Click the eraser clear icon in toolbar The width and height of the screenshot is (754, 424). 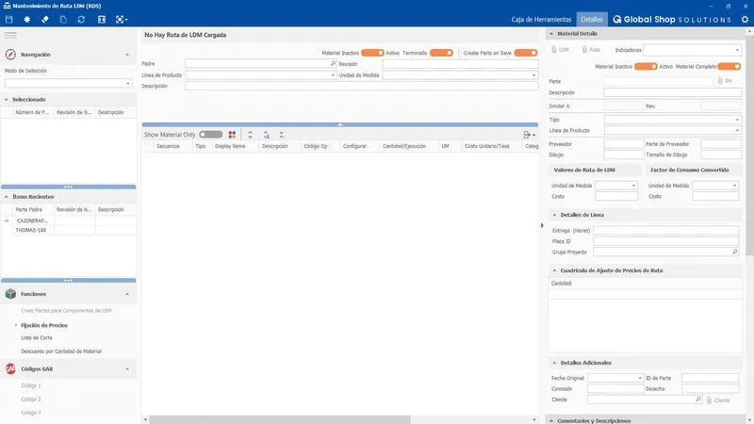coord(45,19)
